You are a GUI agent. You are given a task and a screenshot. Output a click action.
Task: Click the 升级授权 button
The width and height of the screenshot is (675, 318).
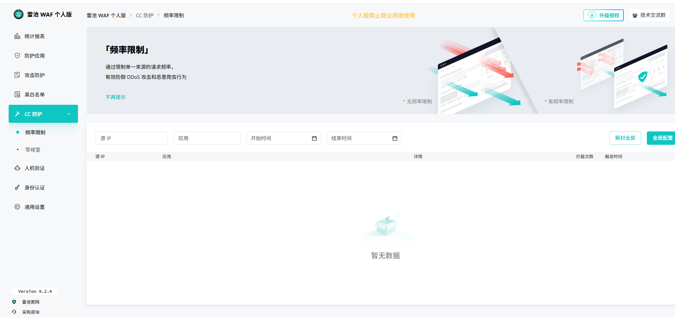tap(604, 15)
